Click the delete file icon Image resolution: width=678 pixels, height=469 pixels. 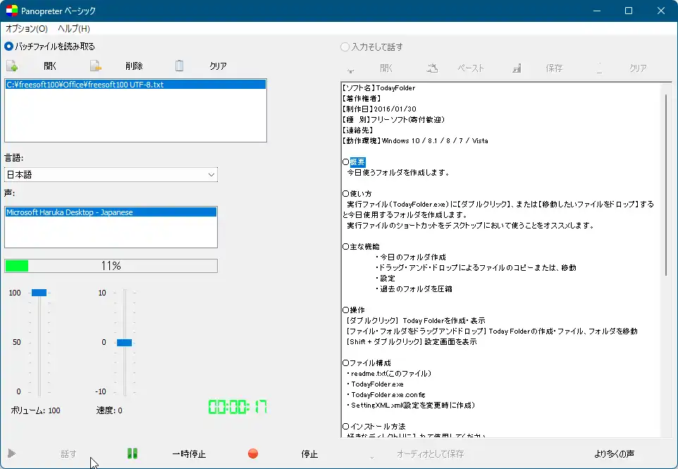point(96,66)
